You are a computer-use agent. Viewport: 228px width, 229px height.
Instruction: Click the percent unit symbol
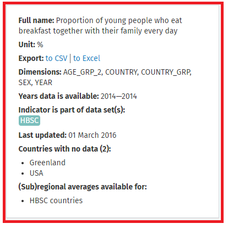click(40, 44)
